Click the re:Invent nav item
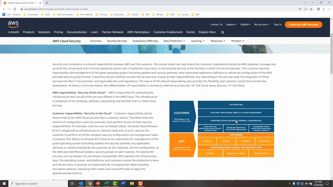 coord(13,32)
